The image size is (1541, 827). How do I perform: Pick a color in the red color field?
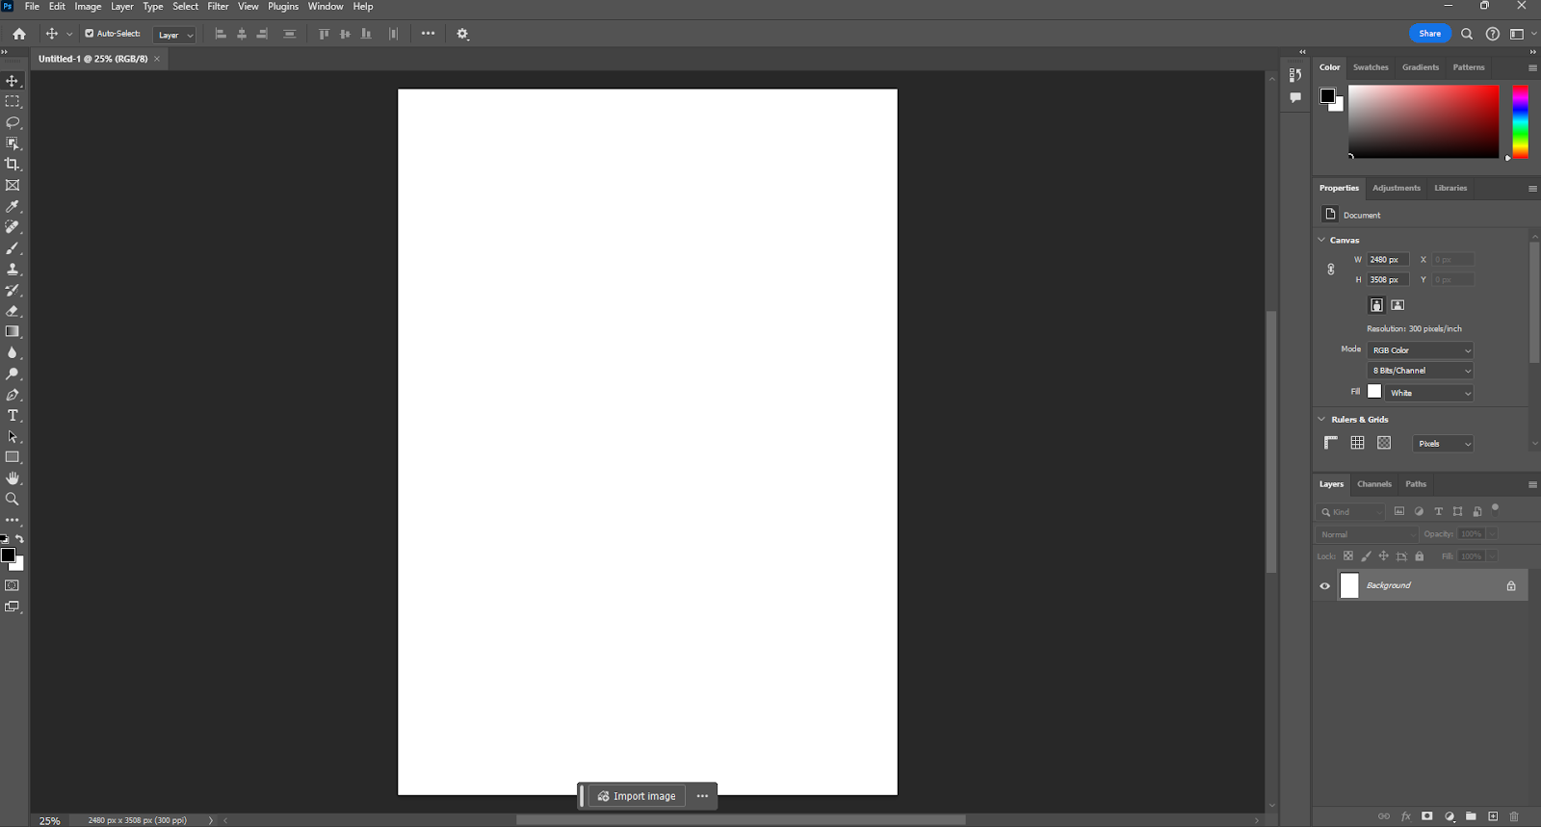click(1423, 122)
